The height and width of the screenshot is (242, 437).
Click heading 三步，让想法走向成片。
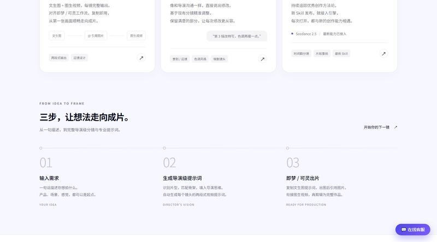(85, 117)
